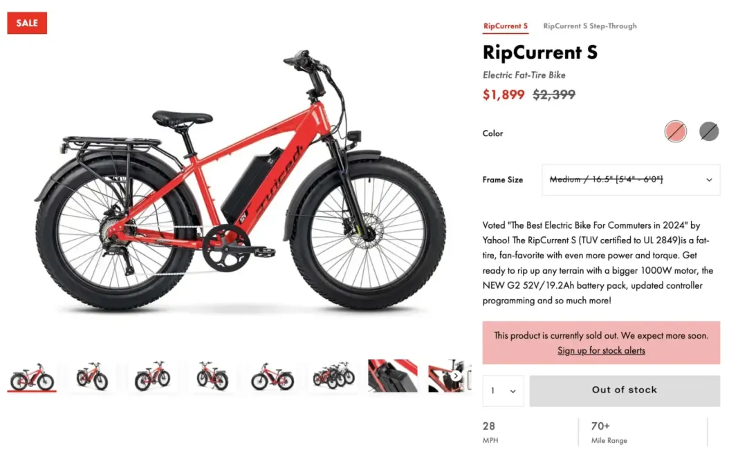Click the $1,899 sale price
Image resolution: width=747 pixels, height=454 pixels.
click(504, 95)
